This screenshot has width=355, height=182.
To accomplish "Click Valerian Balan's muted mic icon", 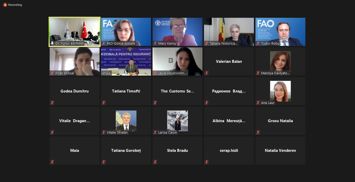I will coord(207,73).
